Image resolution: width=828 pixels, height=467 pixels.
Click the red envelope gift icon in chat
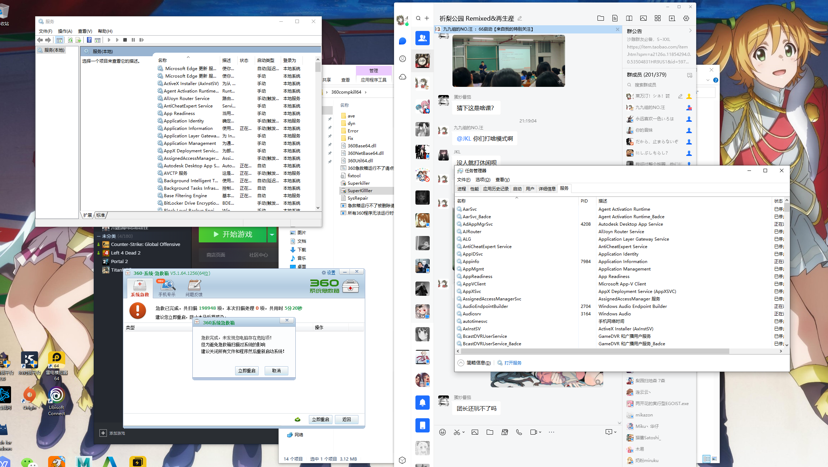(504, 432)
